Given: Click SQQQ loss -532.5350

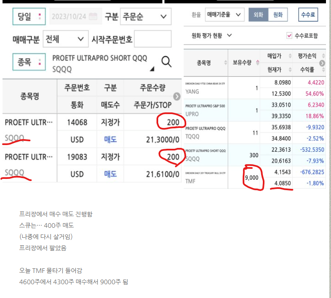Looking at the screenshot, I should pos(312,150).
